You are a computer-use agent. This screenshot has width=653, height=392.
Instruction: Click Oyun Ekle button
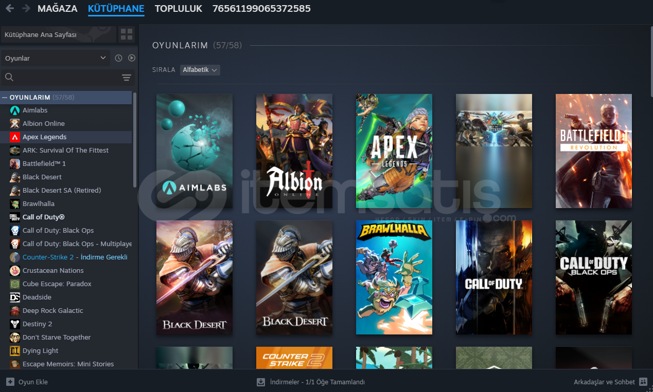click(x=27, y=382)
